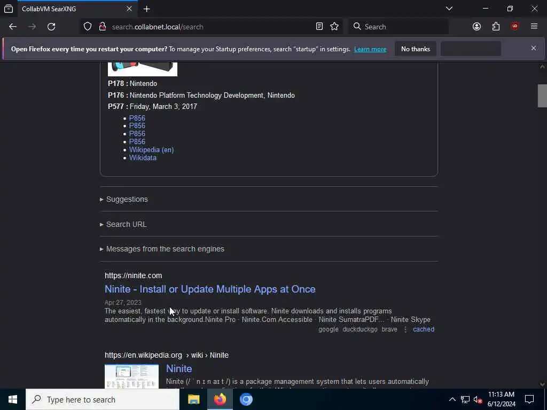Toggle reader view icon
The width and height of the screenshot is (547, 410).
click(319, 27)
